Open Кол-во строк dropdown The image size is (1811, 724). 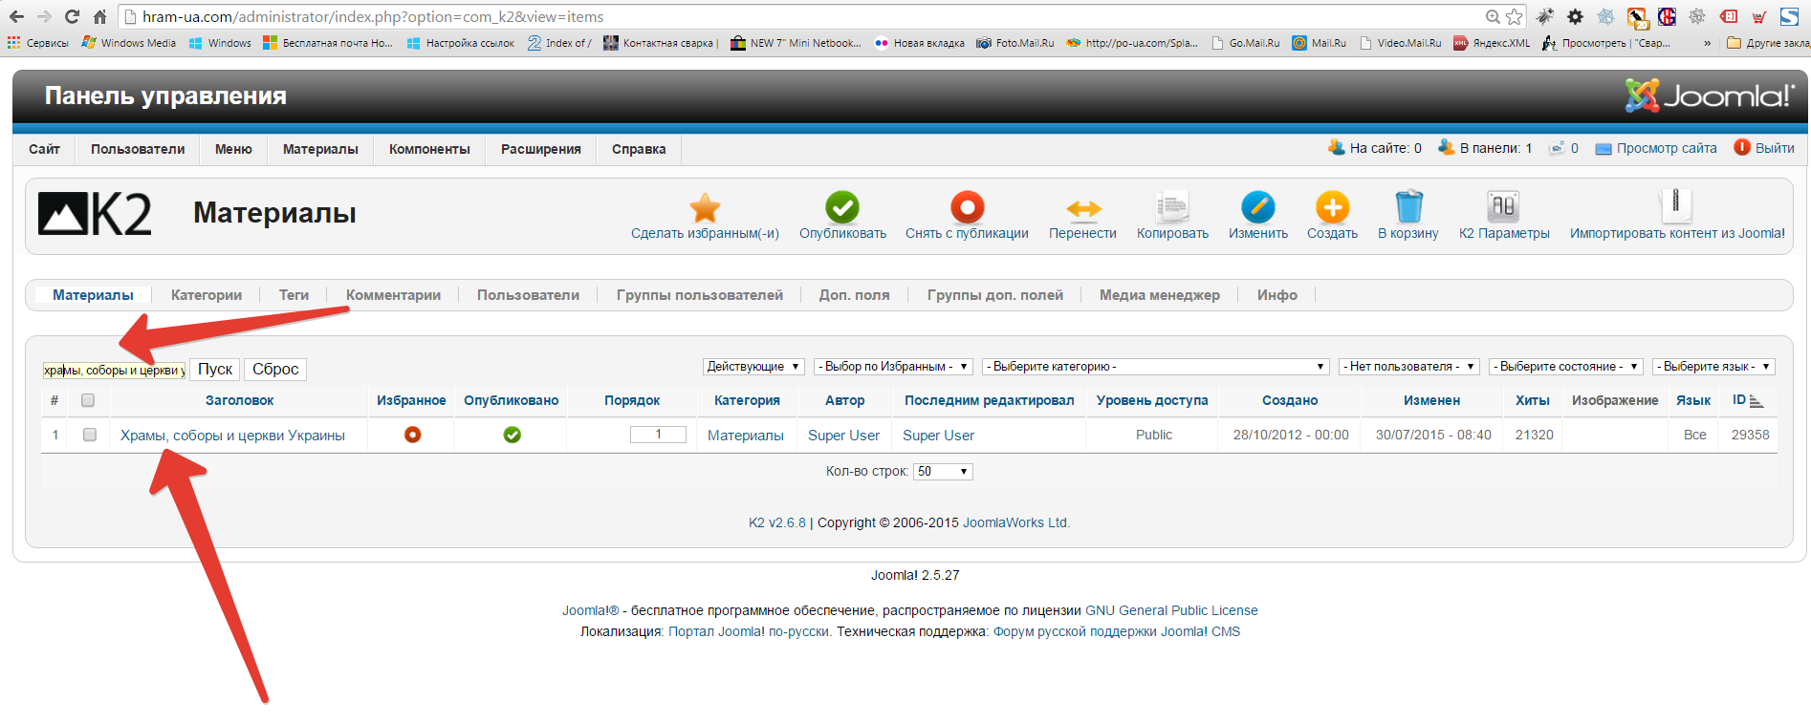pyautogui.click(x=943, y=472)
